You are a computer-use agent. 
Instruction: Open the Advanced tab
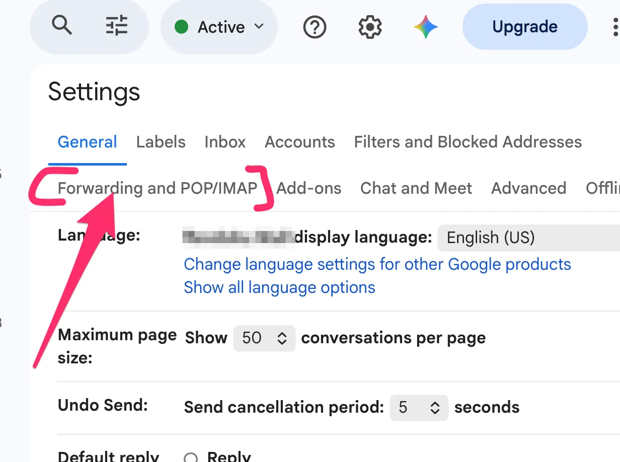coord(528,188)
